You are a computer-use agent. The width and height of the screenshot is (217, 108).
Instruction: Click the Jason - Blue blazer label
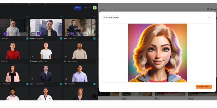[37, 84]
